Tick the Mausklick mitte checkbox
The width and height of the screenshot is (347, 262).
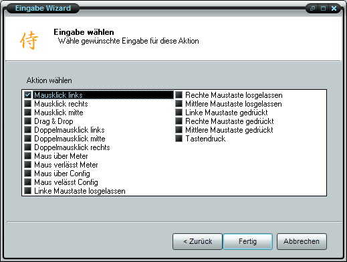[27, 113]
